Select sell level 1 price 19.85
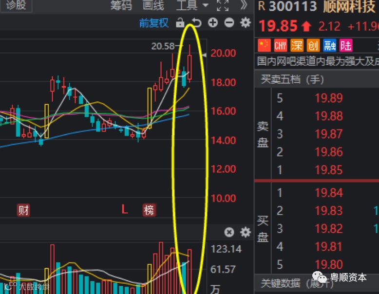The image size is (379, 294). (329, 170)
